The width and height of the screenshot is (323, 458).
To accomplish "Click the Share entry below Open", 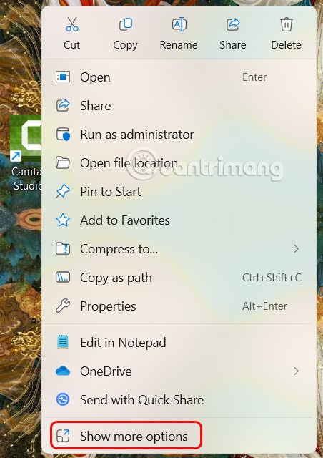I will click(x=179, y=106).
